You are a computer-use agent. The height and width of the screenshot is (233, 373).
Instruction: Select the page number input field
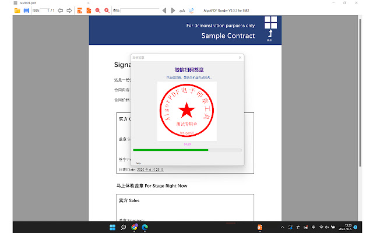coord(45,10)
